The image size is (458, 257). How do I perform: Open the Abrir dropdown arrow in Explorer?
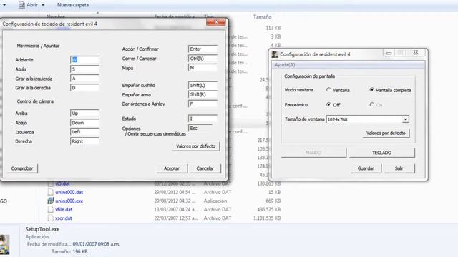click(x=43, y=5)
